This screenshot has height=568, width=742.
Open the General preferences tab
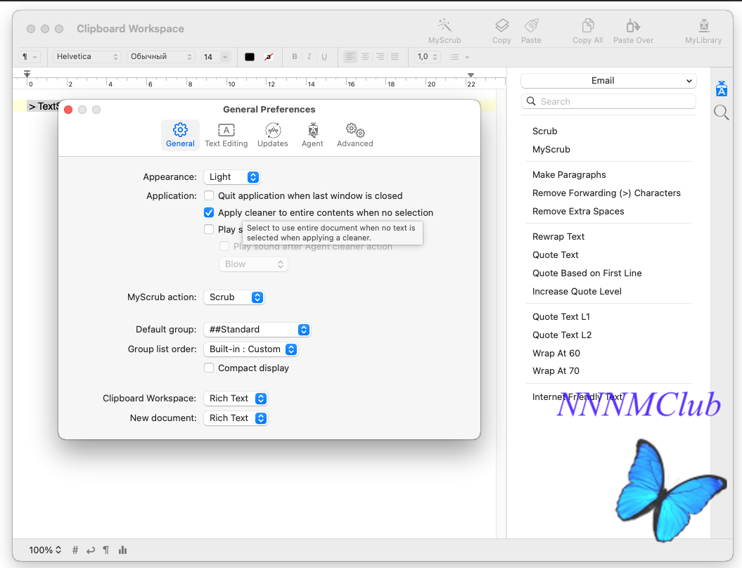[x=180, y=135]
